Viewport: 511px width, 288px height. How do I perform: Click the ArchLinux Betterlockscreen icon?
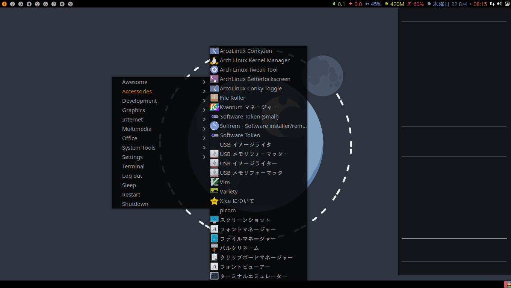coord(214,79)
